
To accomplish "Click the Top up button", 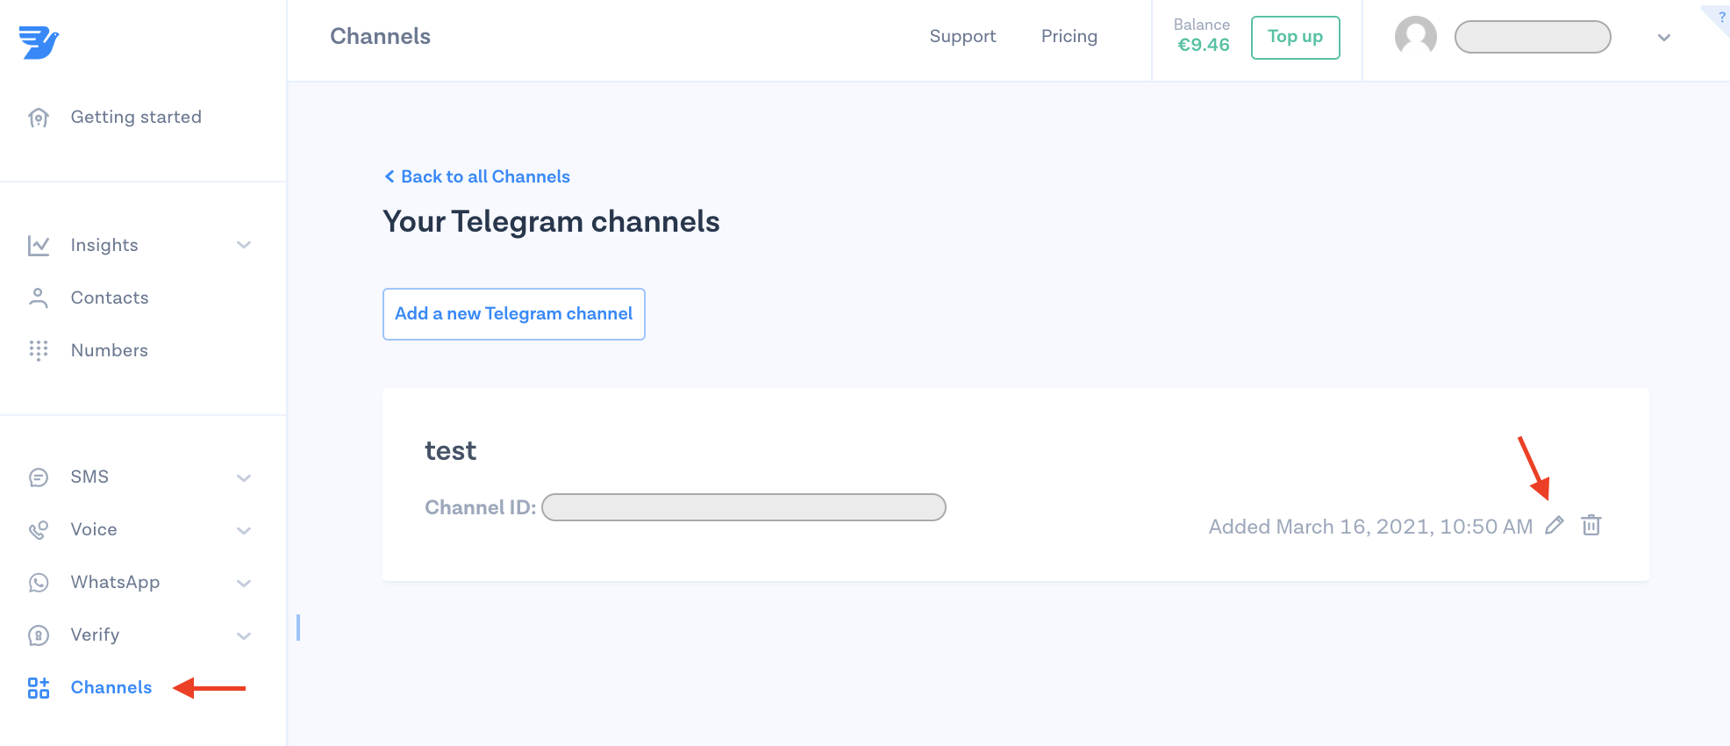I will (1295, 38).
